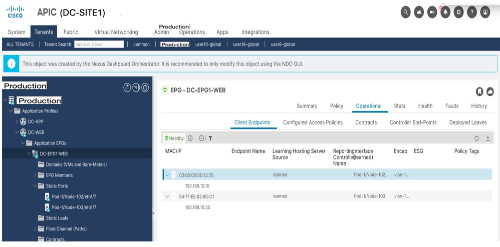Collapse the DC-EPG1-WEB tree node
Screen dimensions: 500x247
pyautogui.click(x=29, y=153)
